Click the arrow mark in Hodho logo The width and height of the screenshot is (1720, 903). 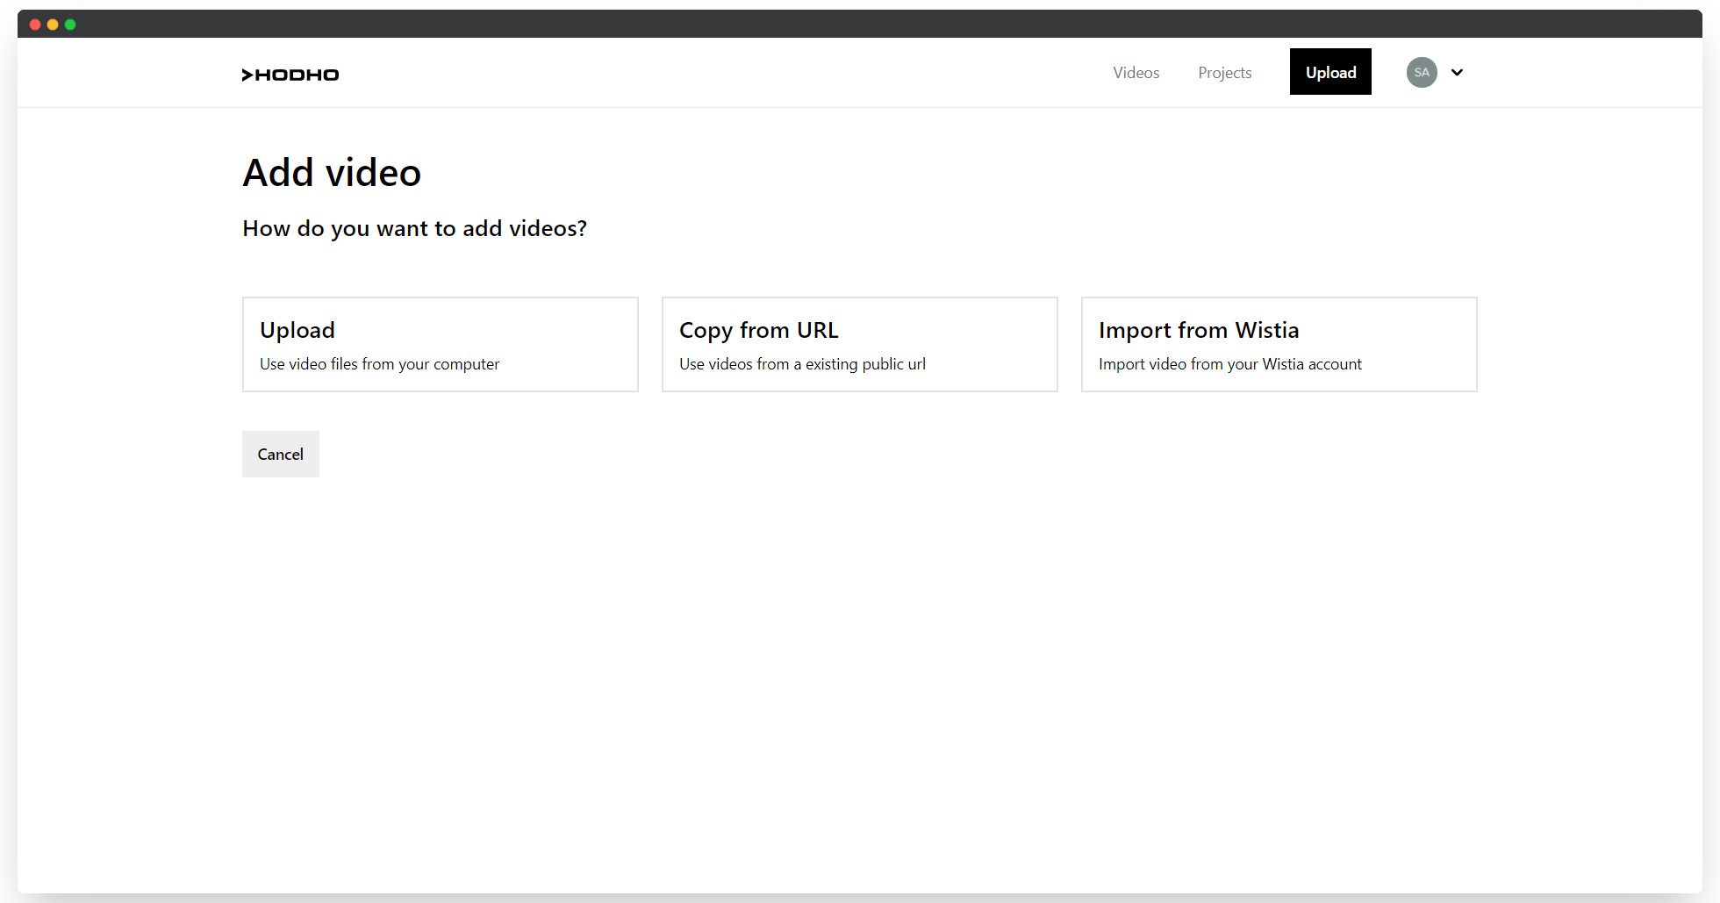pyautogui.click(x=247, y=75)
